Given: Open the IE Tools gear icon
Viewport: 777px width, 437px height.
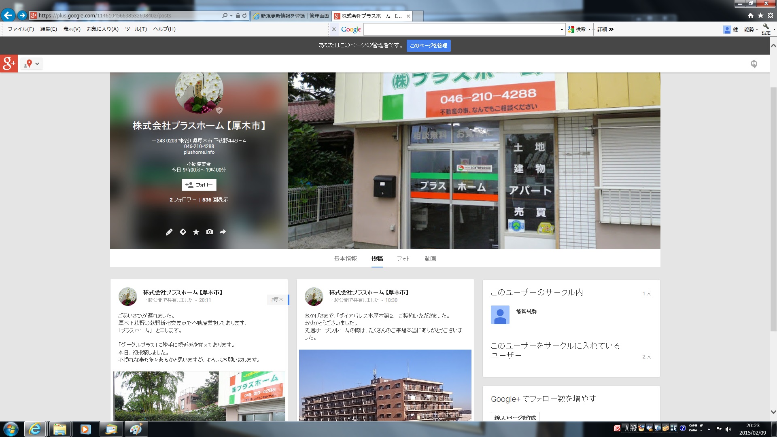Looking at the screenshot, I should 770,16.
